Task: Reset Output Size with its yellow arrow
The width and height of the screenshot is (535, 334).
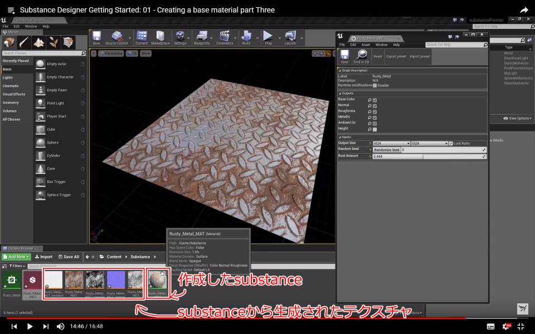Action: pyautogui.click(x=370, y=144)
